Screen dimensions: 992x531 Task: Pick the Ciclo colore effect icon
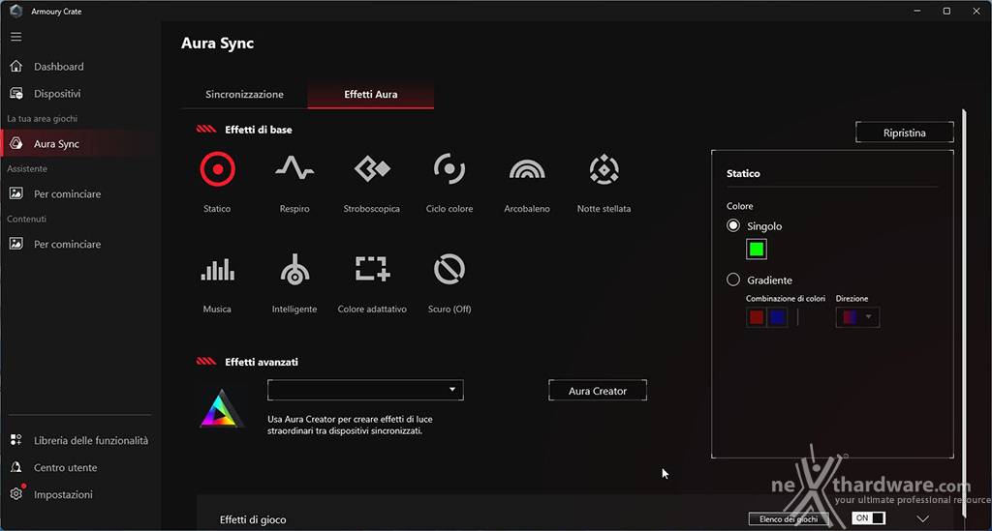[x=449, y=169]
